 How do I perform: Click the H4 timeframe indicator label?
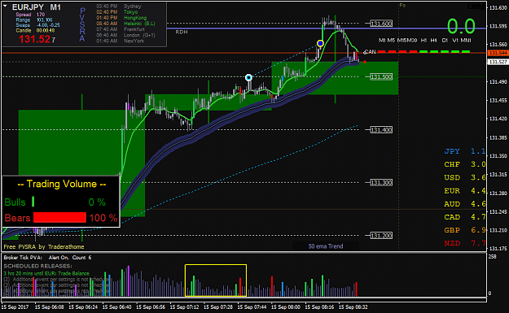[x=433, y=40]
